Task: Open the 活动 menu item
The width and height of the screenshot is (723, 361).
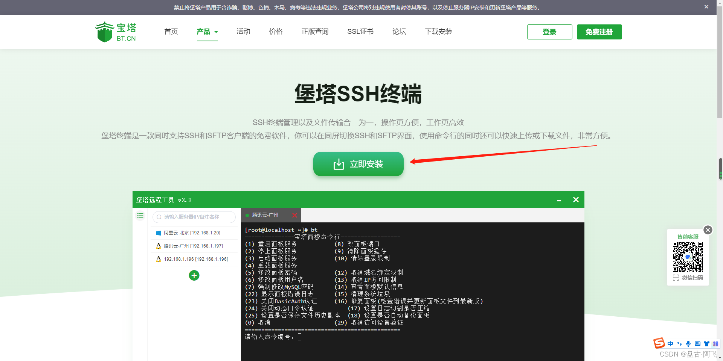Action: point(243,32)
